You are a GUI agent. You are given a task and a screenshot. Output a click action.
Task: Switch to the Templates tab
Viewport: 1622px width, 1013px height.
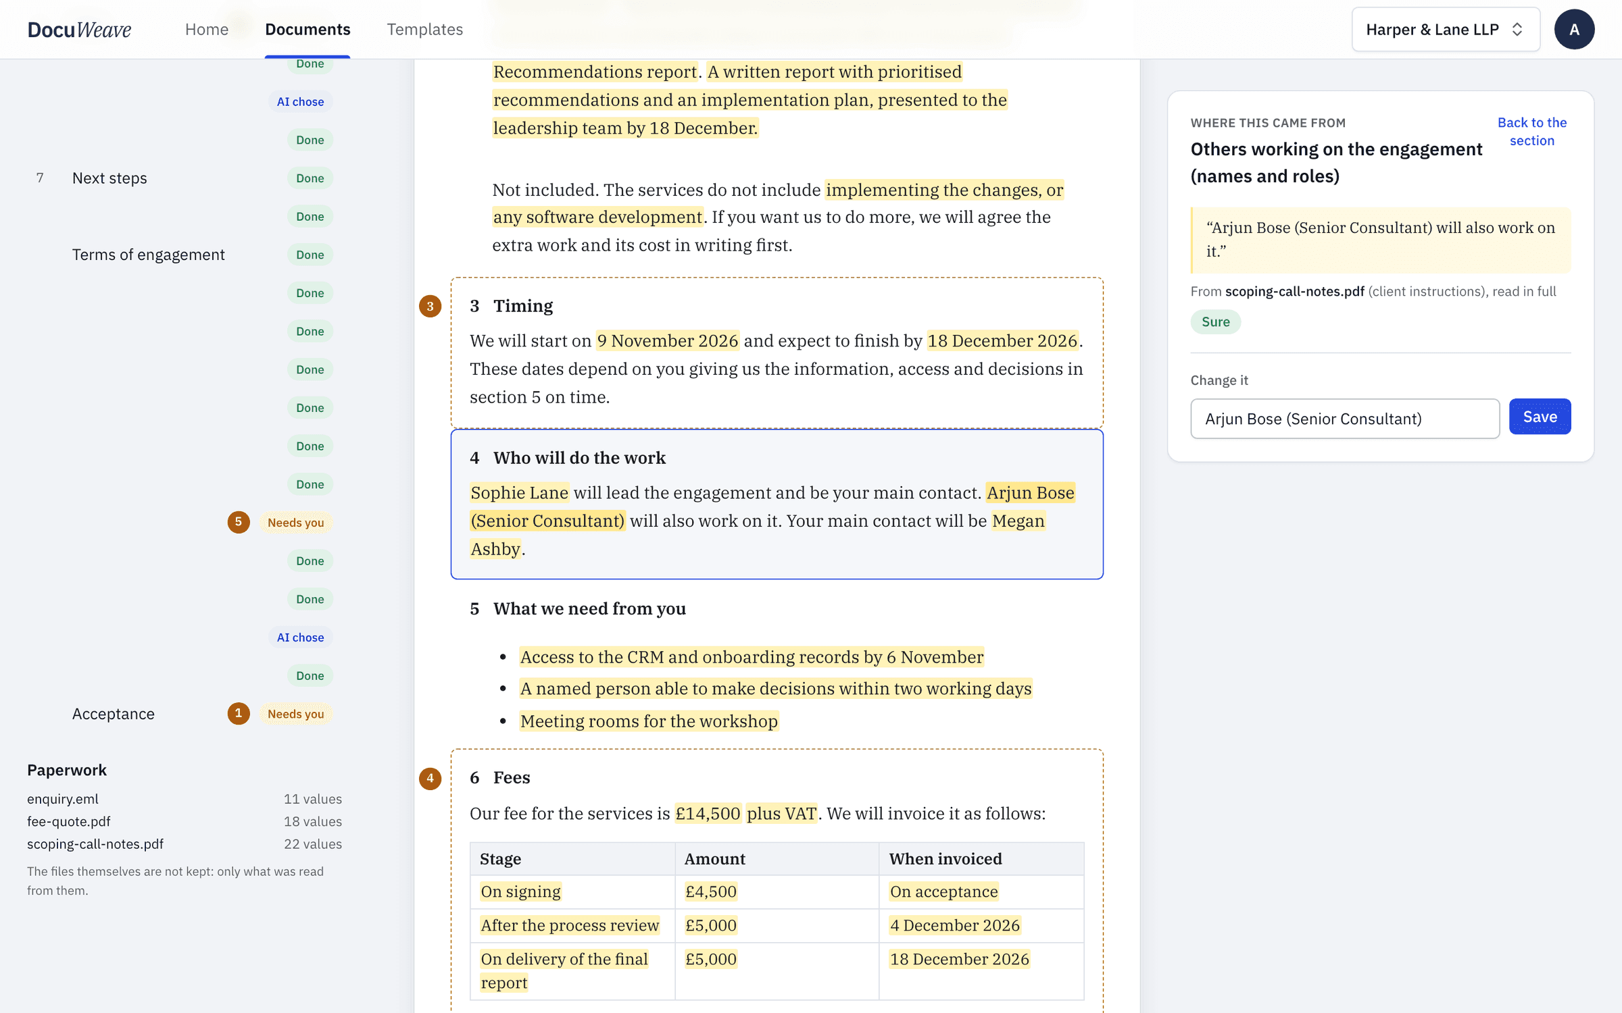coord(424,29)
